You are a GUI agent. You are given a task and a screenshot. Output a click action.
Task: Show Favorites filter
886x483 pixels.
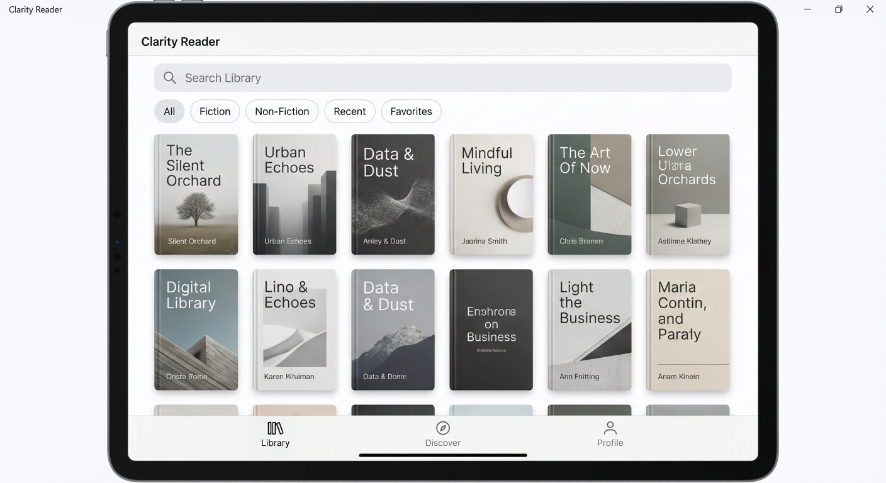(411, 111)
